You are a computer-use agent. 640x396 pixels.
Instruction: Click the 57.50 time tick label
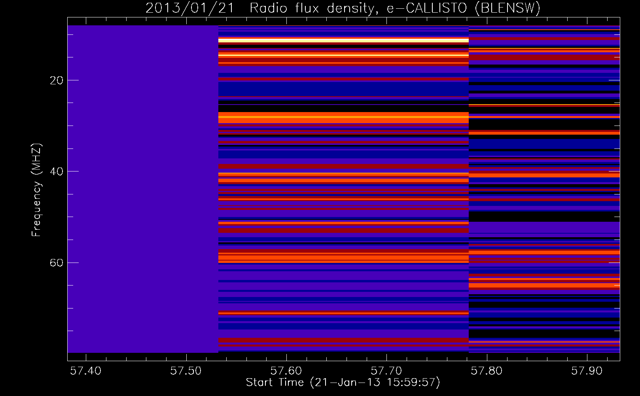(x=186, y=371)
